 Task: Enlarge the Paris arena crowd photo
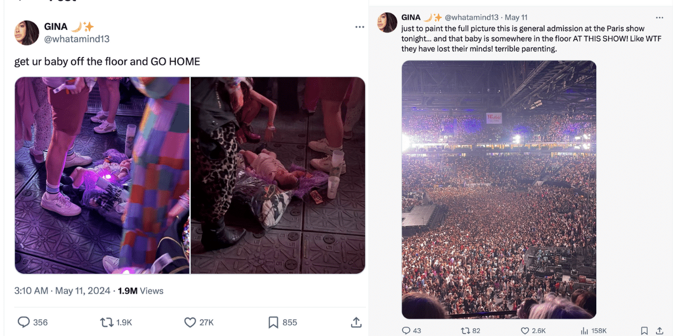(499, 189)
